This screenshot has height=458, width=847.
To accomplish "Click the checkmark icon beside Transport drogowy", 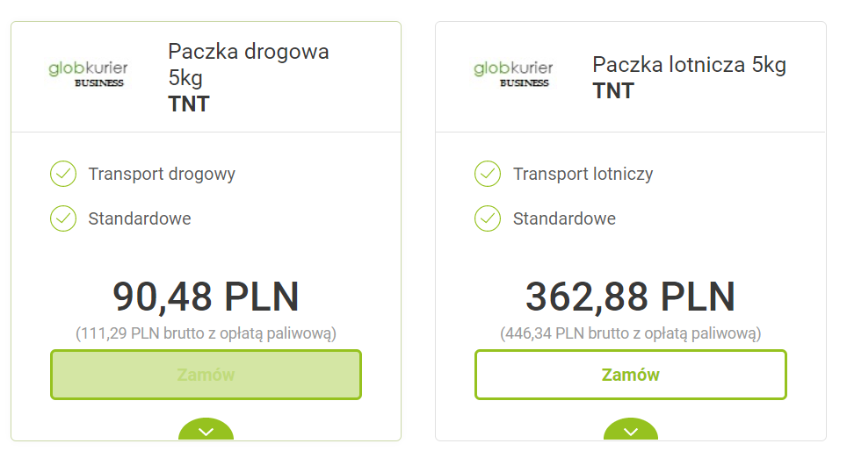I will click(x=63, y=174).
